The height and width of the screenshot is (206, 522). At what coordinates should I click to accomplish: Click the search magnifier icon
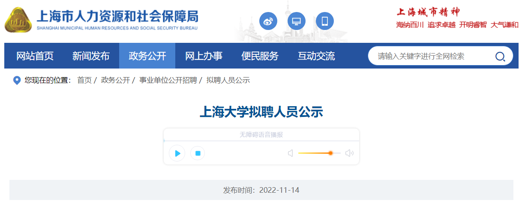pos(500,56)
